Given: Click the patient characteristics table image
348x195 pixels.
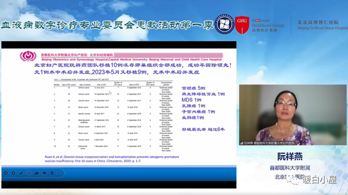Looking at the screenshot, I should 113,115.
